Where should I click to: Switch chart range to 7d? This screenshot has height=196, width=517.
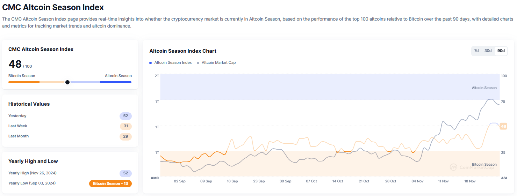(476, 51)
